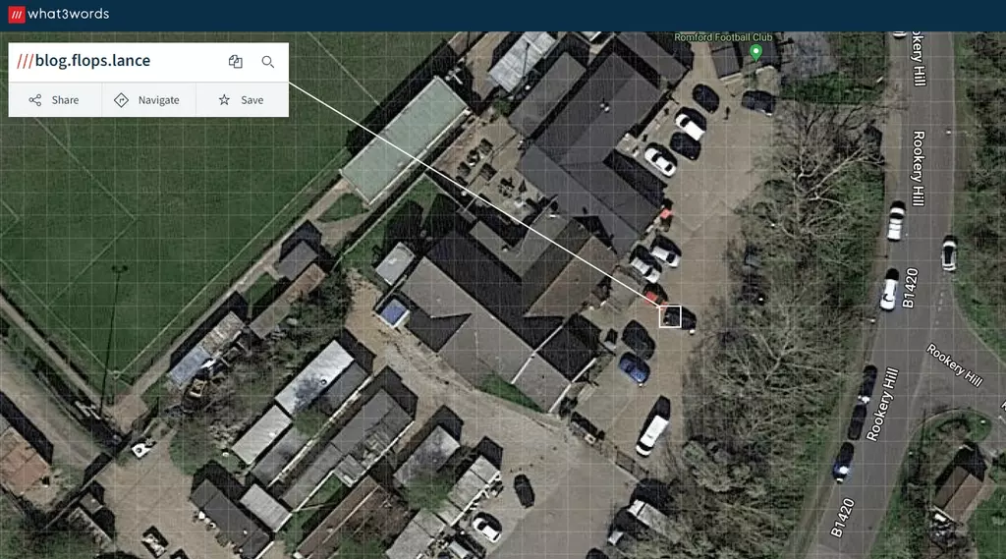Open search using the magnifier icon
Image resolution: width=1006 pixels, height=559 pixels.
click(268, 62)
